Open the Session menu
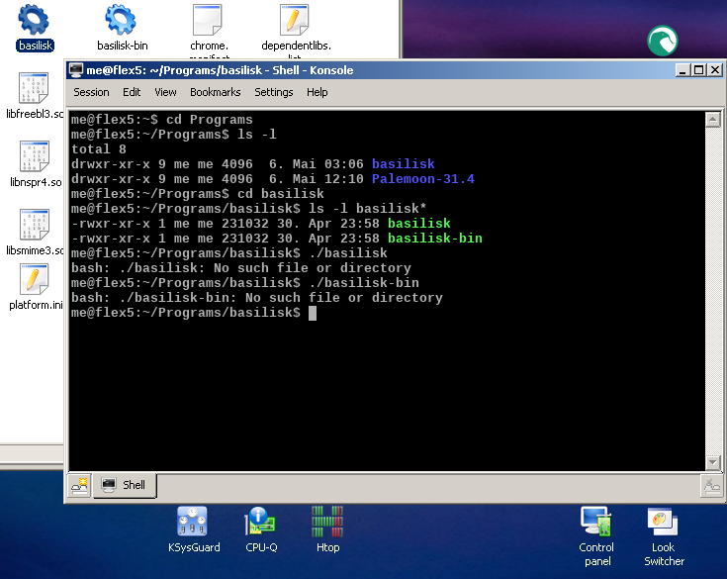727x579 pixels. pyautogui.click(x=91, y=92)
